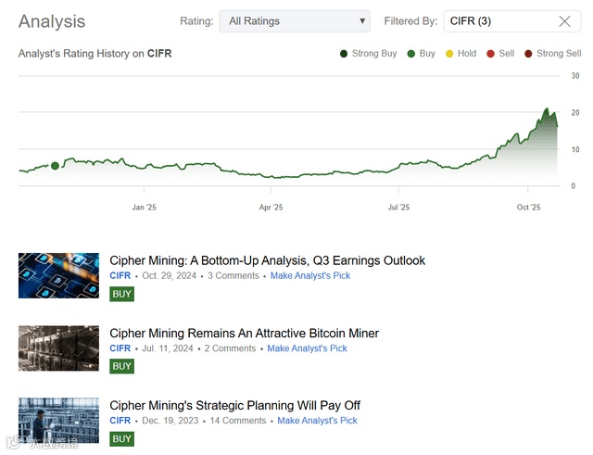Click Make Analyst's Pick for Dec. 19, 2023 article

point(317,421)
